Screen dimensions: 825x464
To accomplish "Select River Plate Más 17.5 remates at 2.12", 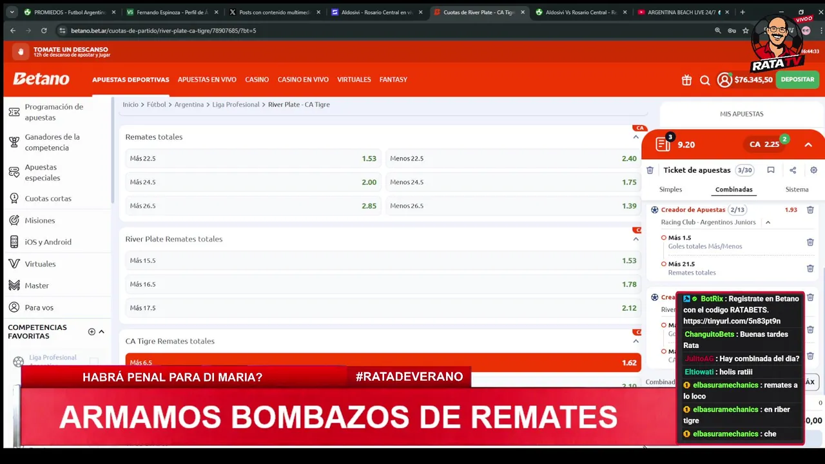I will (x=383, y=308).
